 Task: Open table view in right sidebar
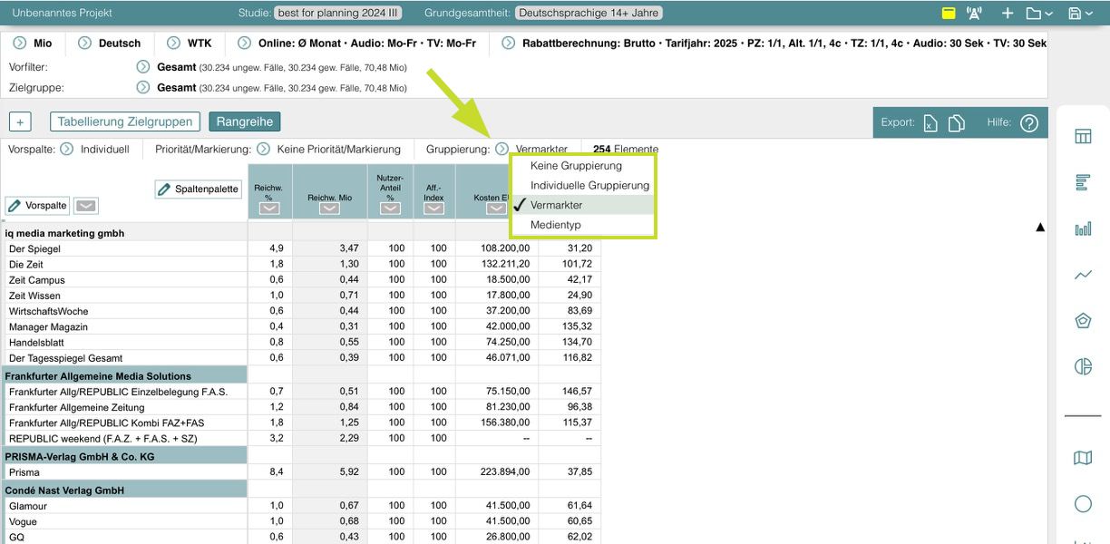pos(1083,136)
